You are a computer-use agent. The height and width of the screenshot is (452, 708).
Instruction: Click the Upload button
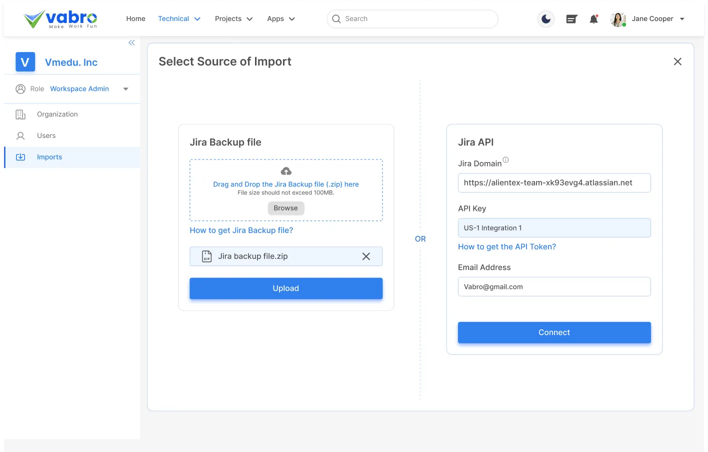tap(286, 288)
